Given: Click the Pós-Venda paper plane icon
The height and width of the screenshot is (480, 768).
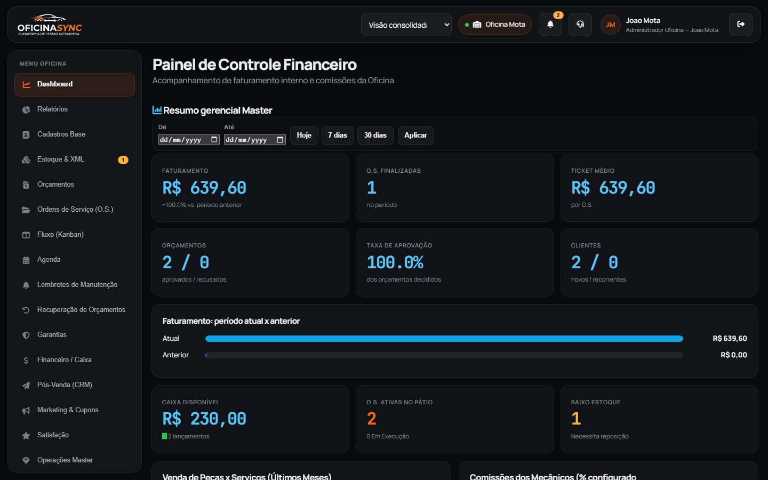Looking at the screenshot, I should coord(26,385).
